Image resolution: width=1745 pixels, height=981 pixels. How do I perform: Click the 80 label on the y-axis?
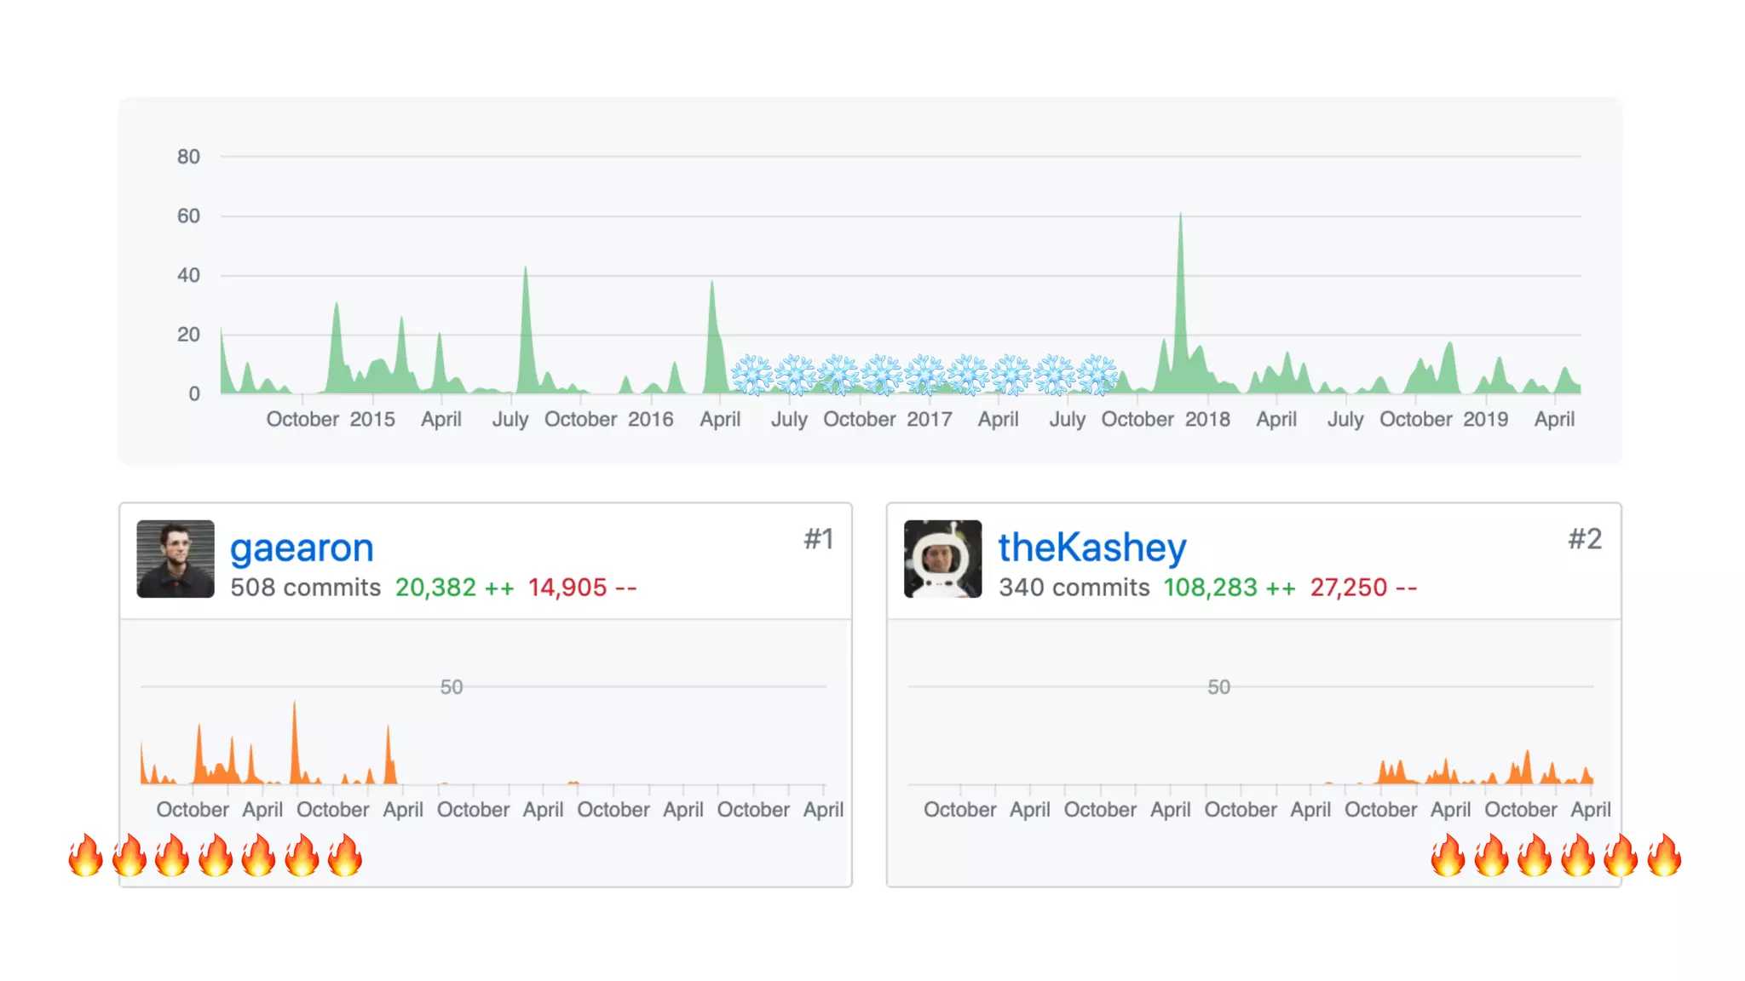point(188,157)
